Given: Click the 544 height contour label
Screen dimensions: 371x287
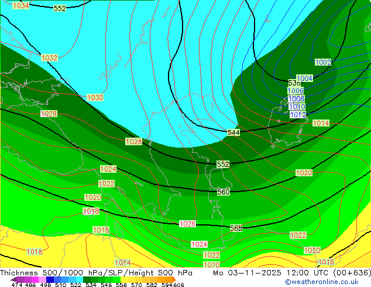Looking at the screenshot, I should [x=233, y=132].
